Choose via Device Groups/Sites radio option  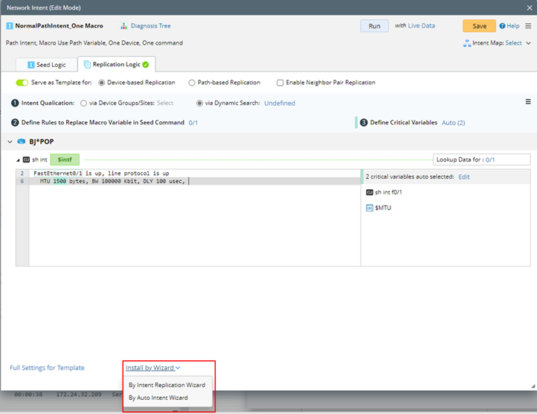tap(83, 103)
